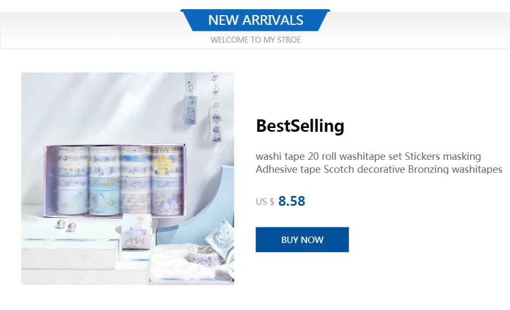Click the leftmost tape stack in the box

tap(73, 181)
